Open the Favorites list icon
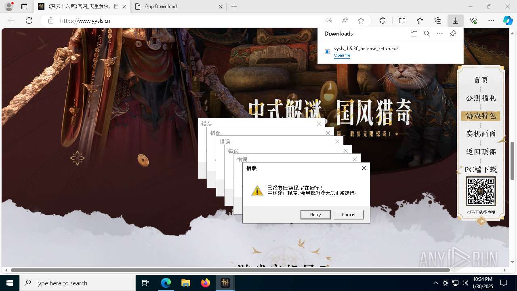The height and width of the screenshot is (291, 517). [x=420, y=21]
